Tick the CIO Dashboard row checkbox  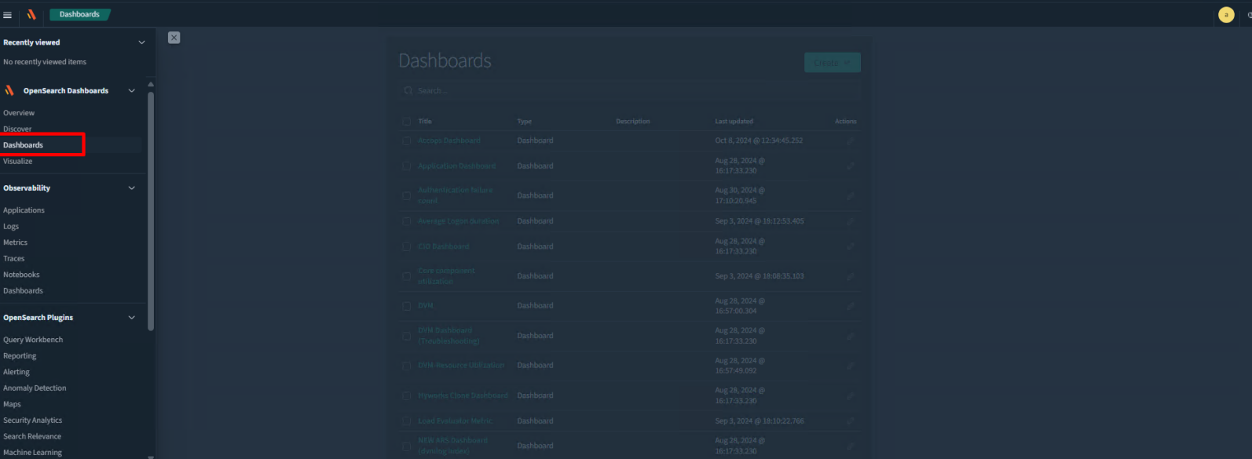(406, 247)
